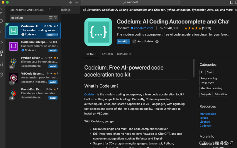Select the Snippets category tag
The image size is (237, 148).
pos(206,94)
